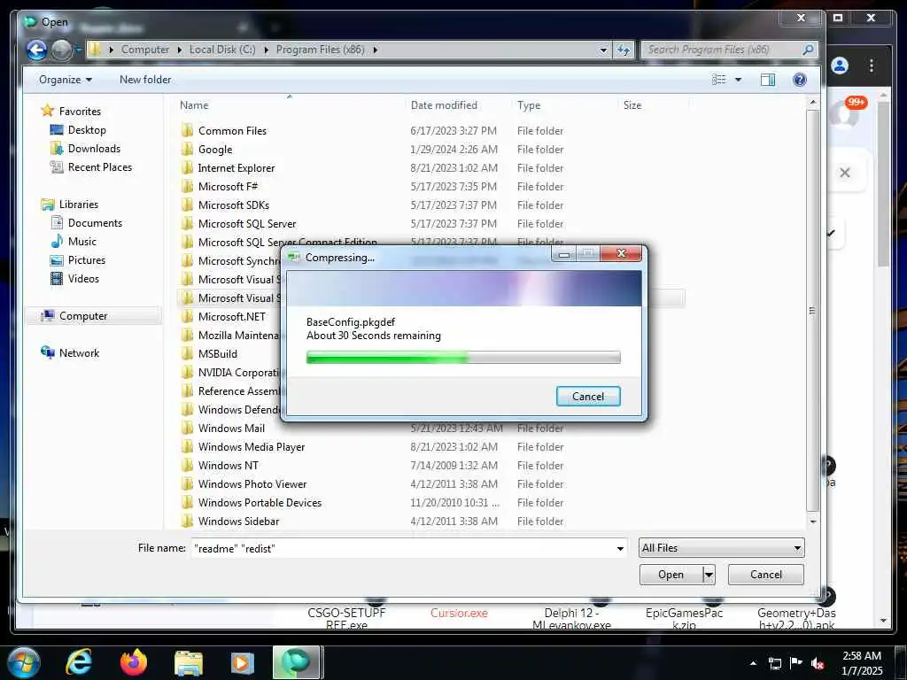The height and width of the screenshot is (680, 907).
Task: Minimize the Compressing dialog
Action: point(564,254)
